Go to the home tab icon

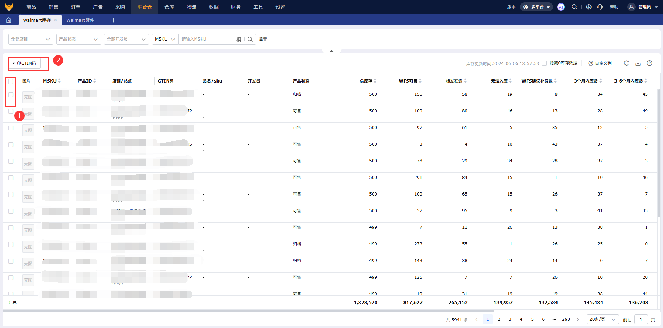point(9,20)
